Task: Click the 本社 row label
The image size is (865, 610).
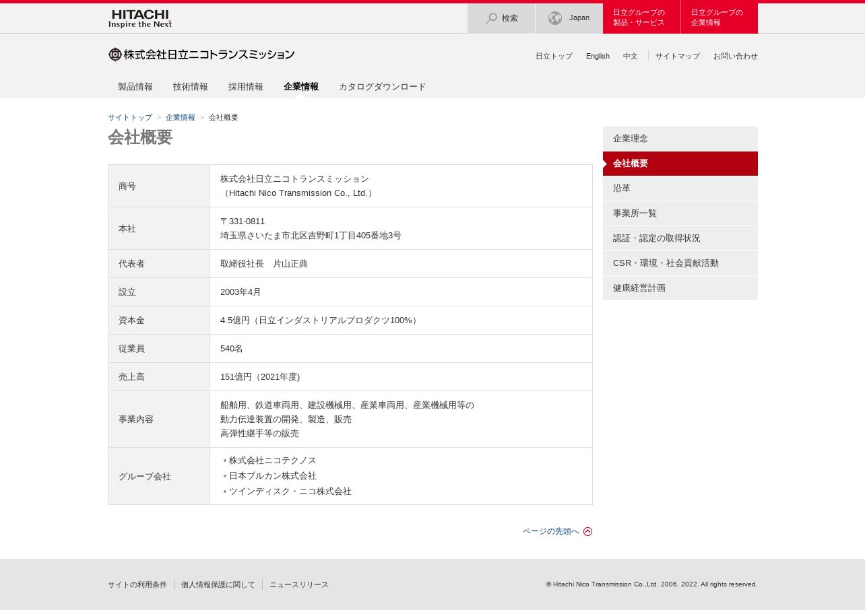Action: 127,229
